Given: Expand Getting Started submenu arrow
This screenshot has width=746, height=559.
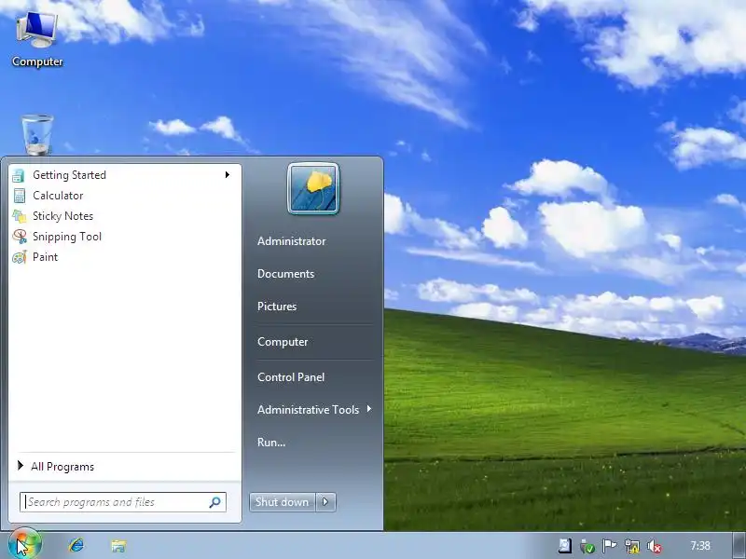Looking at the screenshot, I should (228, 175).
